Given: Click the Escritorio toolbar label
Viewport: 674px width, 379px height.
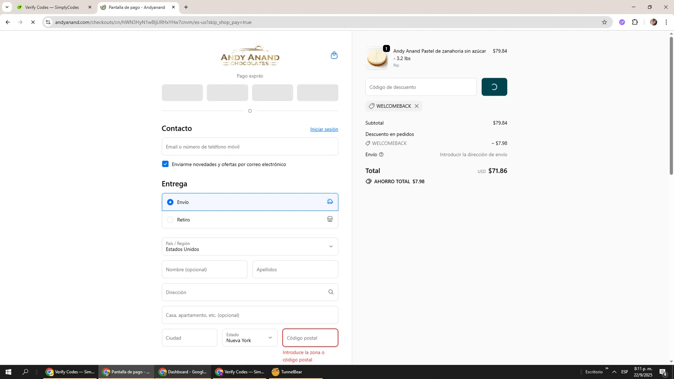Looking at the screenshot, I should click(x=594, y=372).
